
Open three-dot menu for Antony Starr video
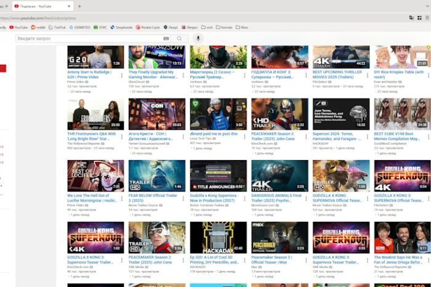[122, 75]
